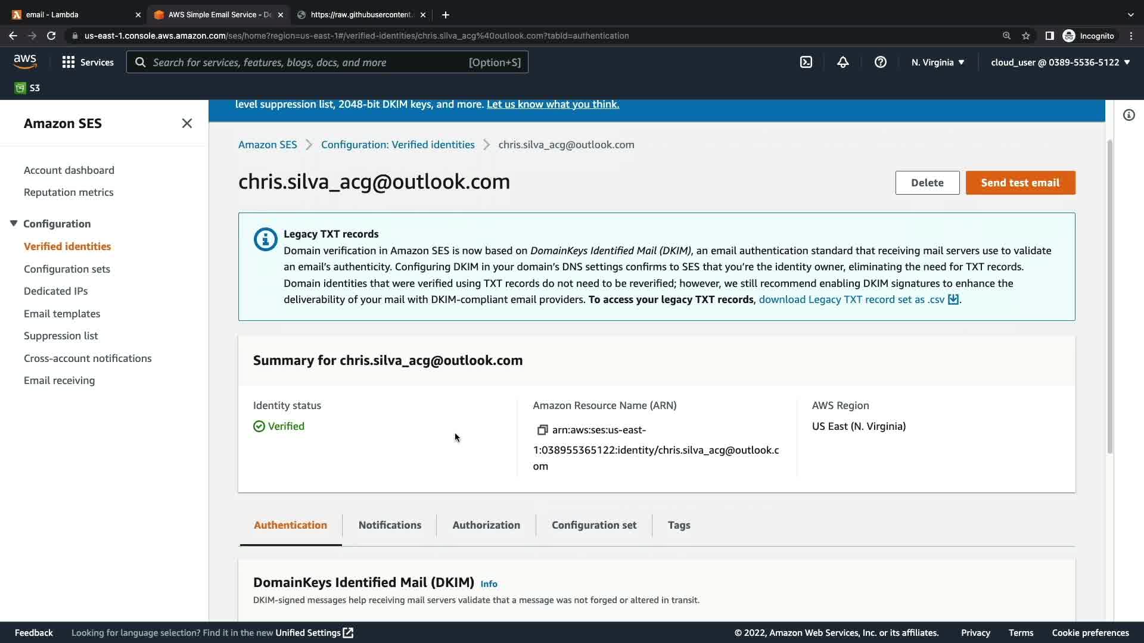Open the cloud_user account dropdown
Screen dimensions: 1144x643
1060,63
